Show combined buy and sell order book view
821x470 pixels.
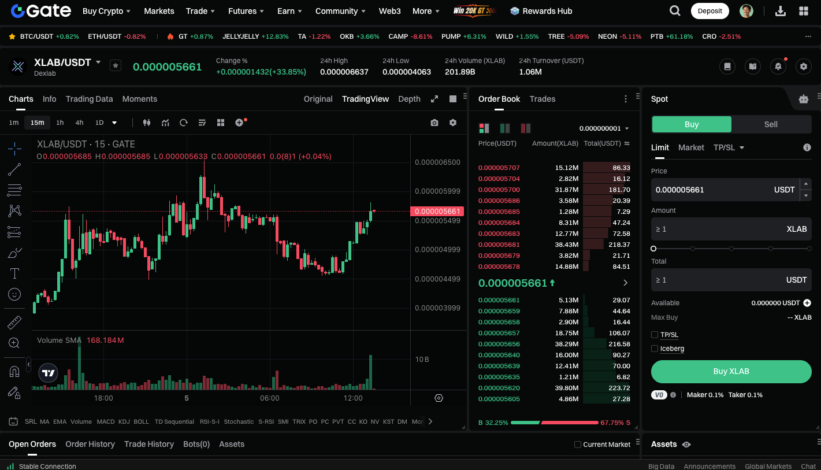484,128
